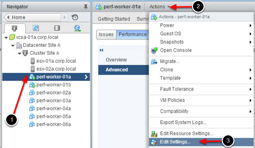This screenshot has width=255, height=148.
Task: Collapse the Cluster Site A node
Action: [20, 53]
